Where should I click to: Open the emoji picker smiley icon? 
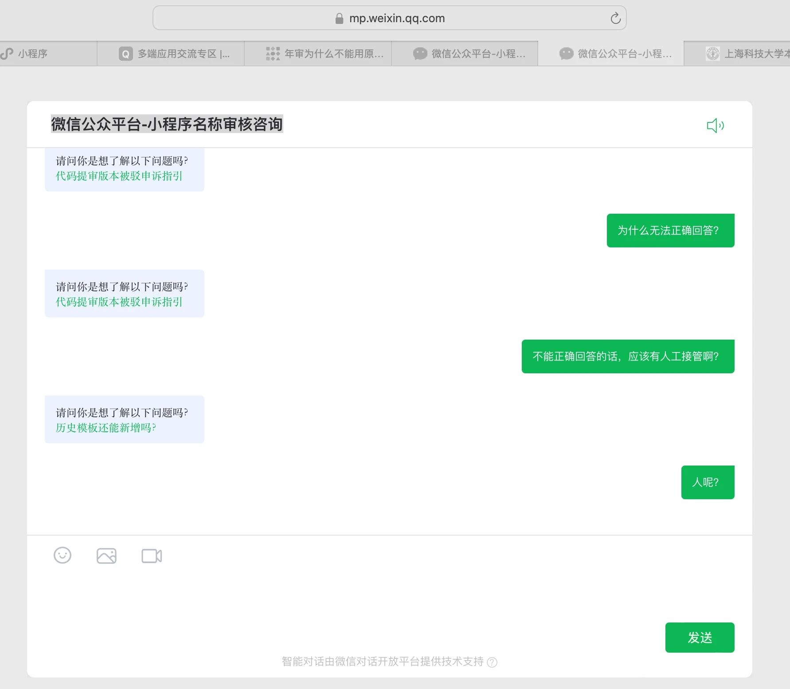coord(63,555)
